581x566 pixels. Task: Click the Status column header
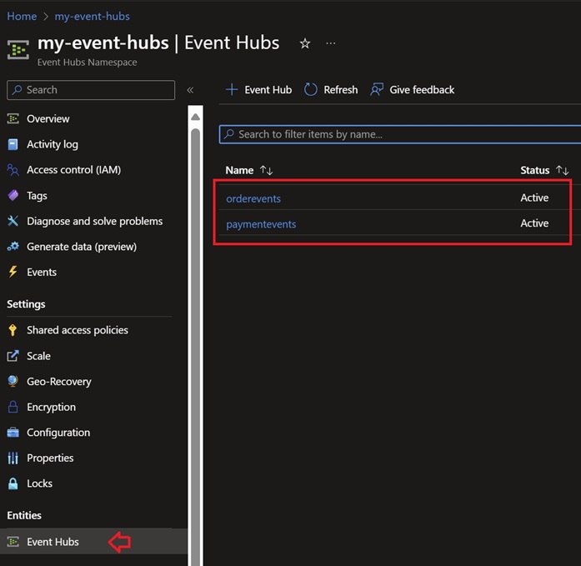[x=534, y=170]
